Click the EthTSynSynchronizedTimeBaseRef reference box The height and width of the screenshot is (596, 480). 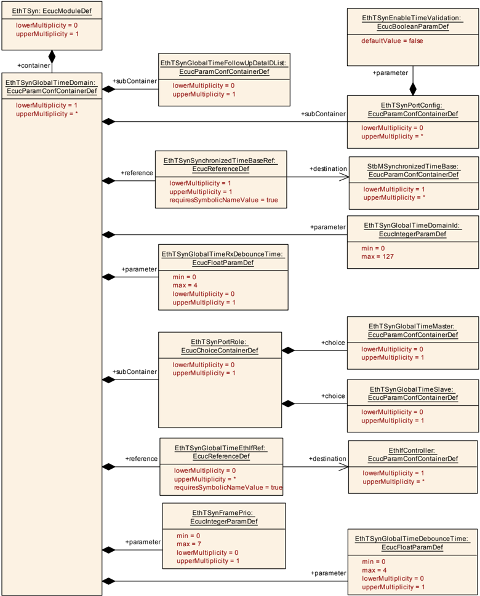click(221, 180)
